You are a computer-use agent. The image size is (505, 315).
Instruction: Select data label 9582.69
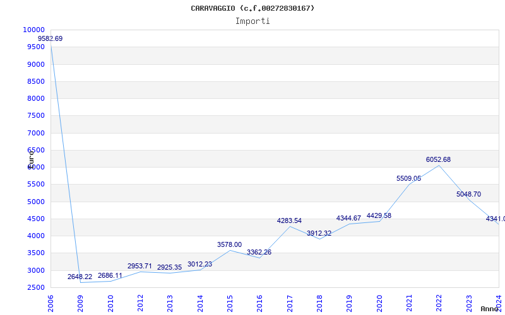click(50, 38)
